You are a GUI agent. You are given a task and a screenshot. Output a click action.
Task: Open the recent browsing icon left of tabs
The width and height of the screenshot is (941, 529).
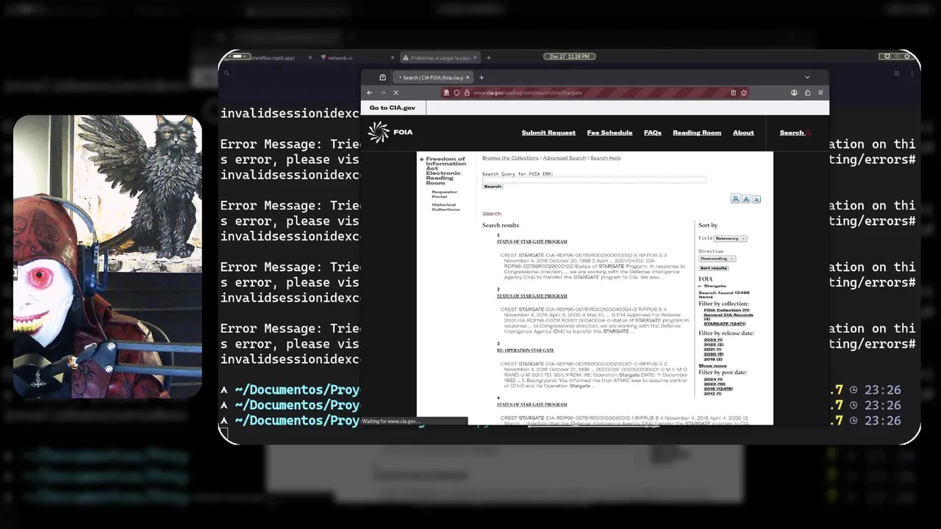382,77
